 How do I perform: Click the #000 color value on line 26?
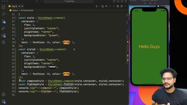point(52,67)
